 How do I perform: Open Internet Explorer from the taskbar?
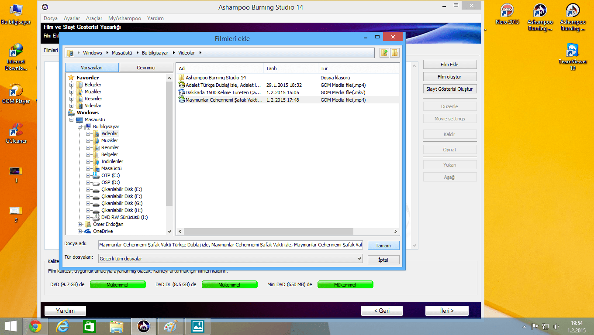click(62, 326)
